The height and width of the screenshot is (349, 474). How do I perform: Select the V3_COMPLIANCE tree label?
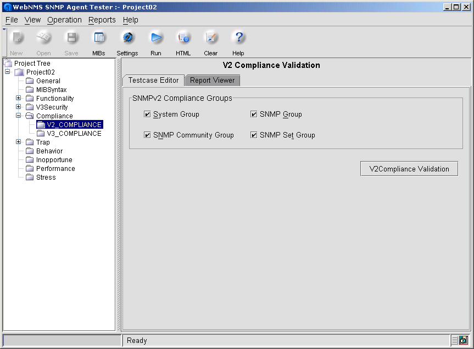pos(74,133)
